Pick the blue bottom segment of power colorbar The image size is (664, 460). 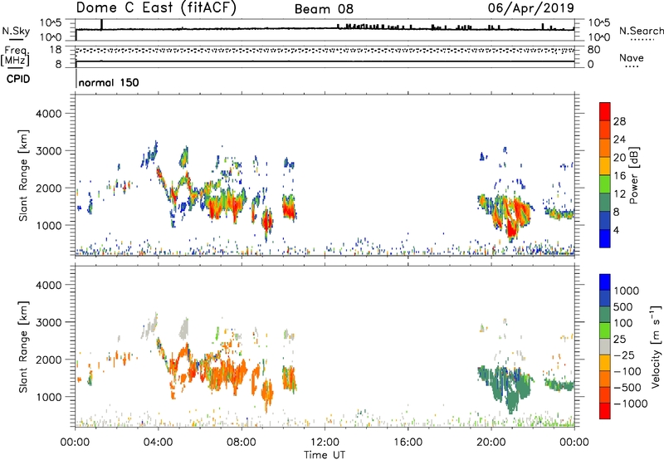[x=605, y=238]
